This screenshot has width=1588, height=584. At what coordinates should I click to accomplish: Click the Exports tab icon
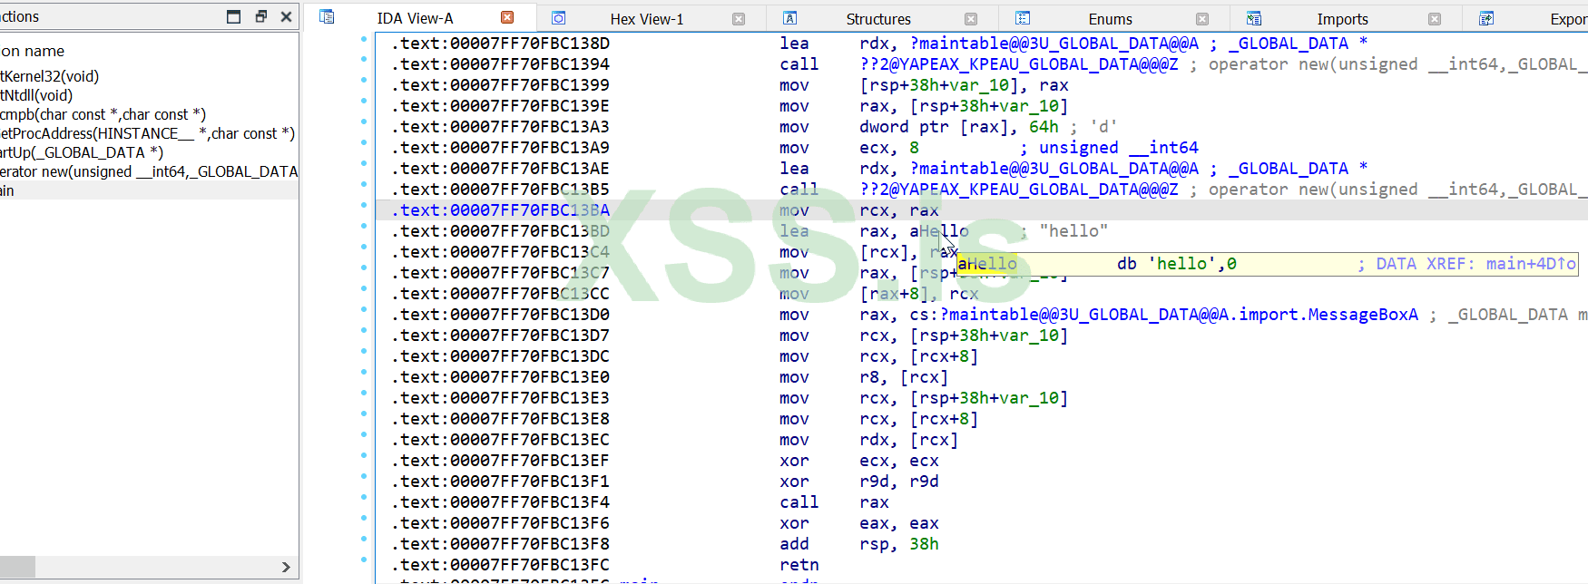1486,18
